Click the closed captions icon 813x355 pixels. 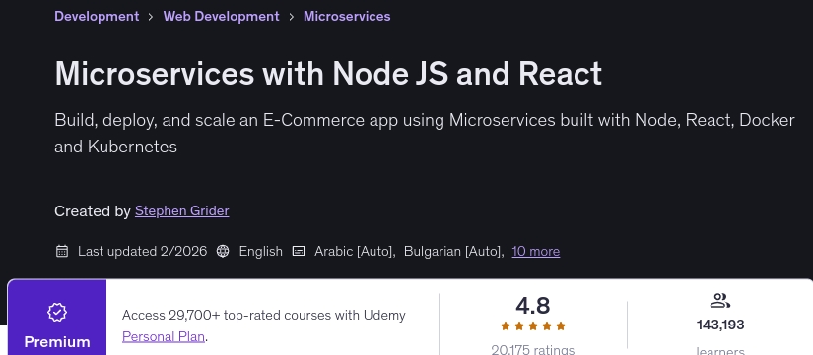click(299, 252)
